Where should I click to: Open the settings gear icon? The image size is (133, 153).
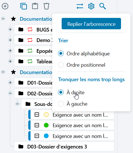(91, 6)
